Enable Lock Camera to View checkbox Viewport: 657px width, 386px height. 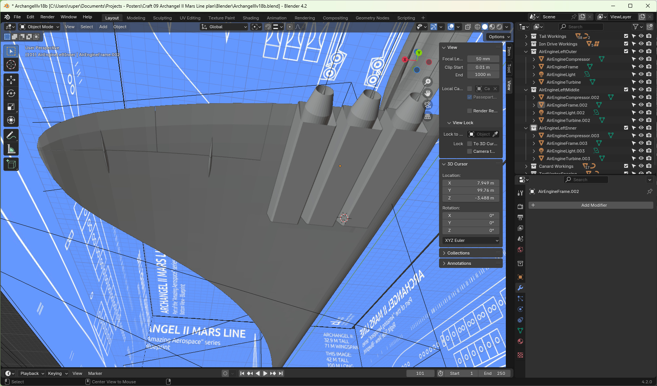pos(470,151)
